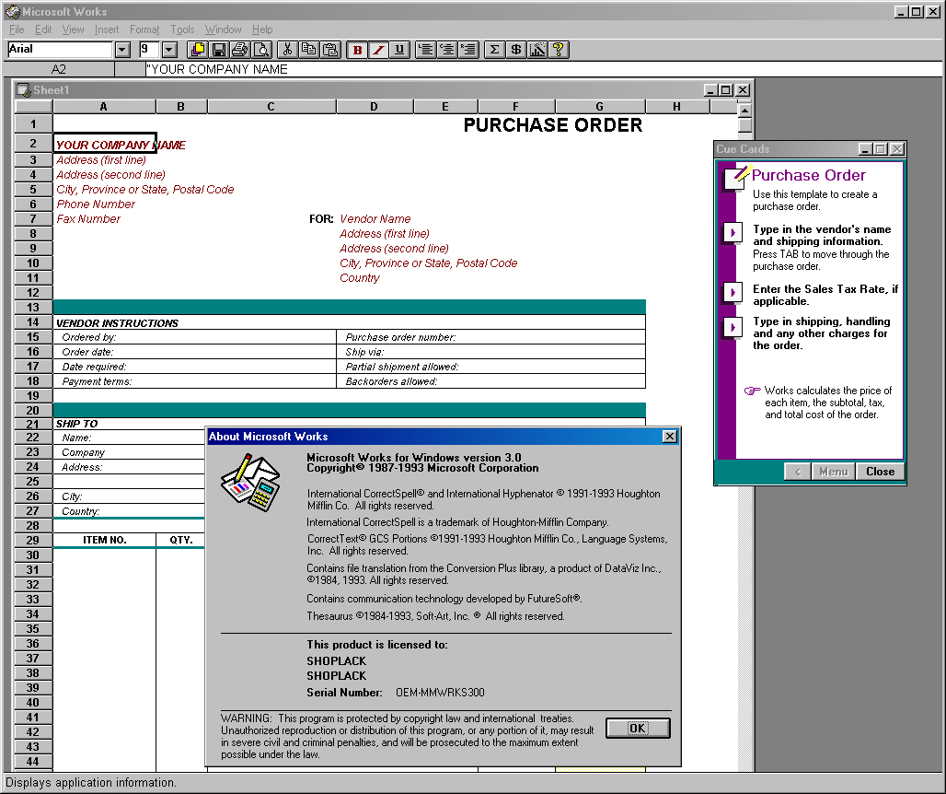Click the Sheet1 window control icon
The width and height of the screenshot is (946, 794).
[24, 90]
